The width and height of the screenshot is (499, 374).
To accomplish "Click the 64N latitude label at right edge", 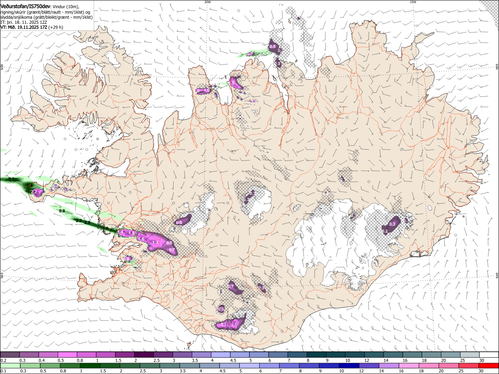I will [497, 275].
